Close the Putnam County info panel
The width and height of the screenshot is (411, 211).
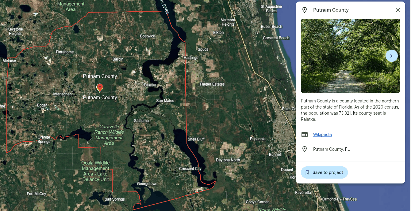pos(398,10)
